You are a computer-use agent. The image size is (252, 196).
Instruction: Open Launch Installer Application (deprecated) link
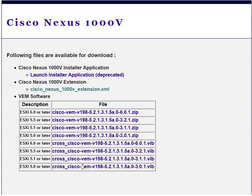(x=77, y=75)
